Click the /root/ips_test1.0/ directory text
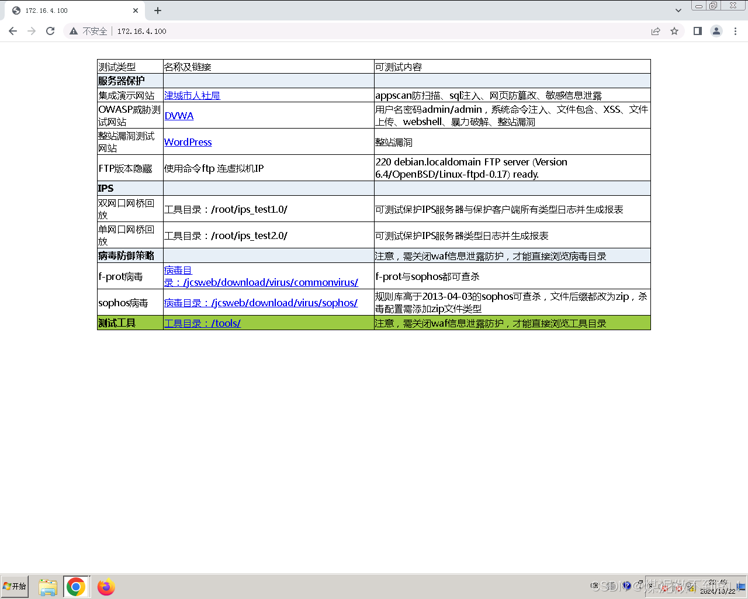This screenshot has height=599, width=748. (x=249, y=209)
